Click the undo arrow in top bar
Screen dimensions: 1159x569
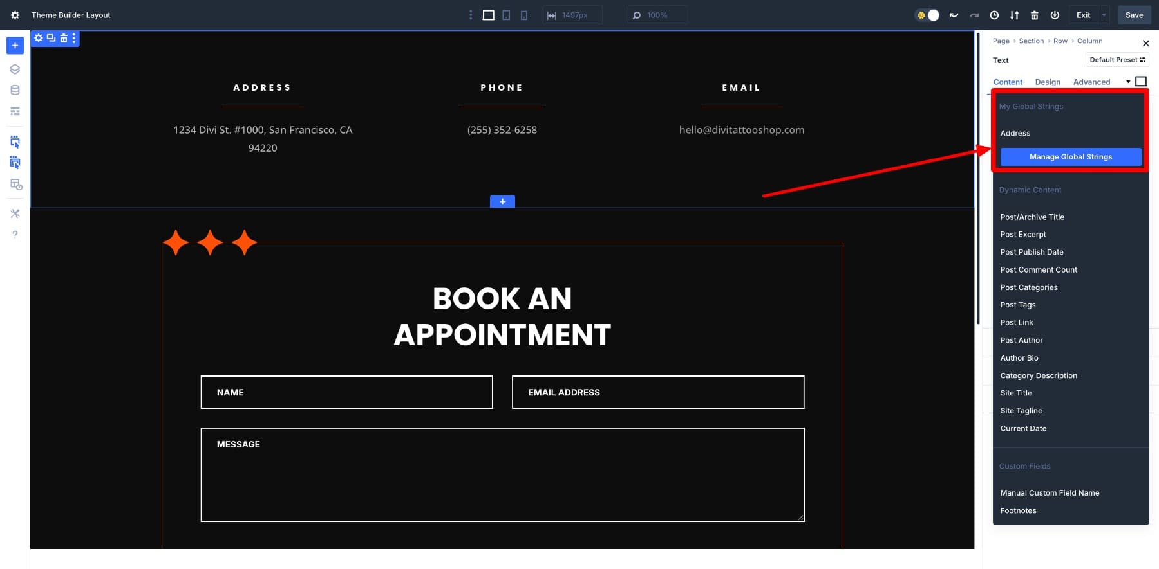coord(954,15)
